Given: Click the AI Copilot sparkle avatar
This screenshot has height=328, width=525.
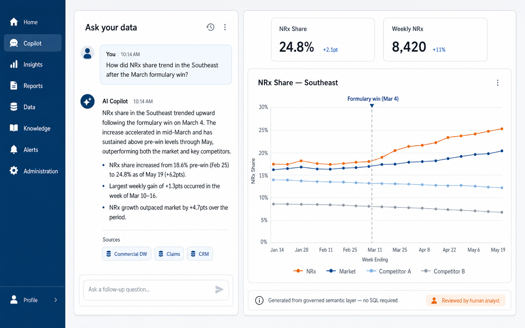Looking at the screenshot, I should [x=87, y=102].
